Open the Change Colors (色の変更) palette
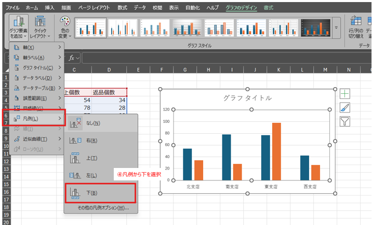The width and height of the screenshot is (372, 225). click(x=64, y=27)
